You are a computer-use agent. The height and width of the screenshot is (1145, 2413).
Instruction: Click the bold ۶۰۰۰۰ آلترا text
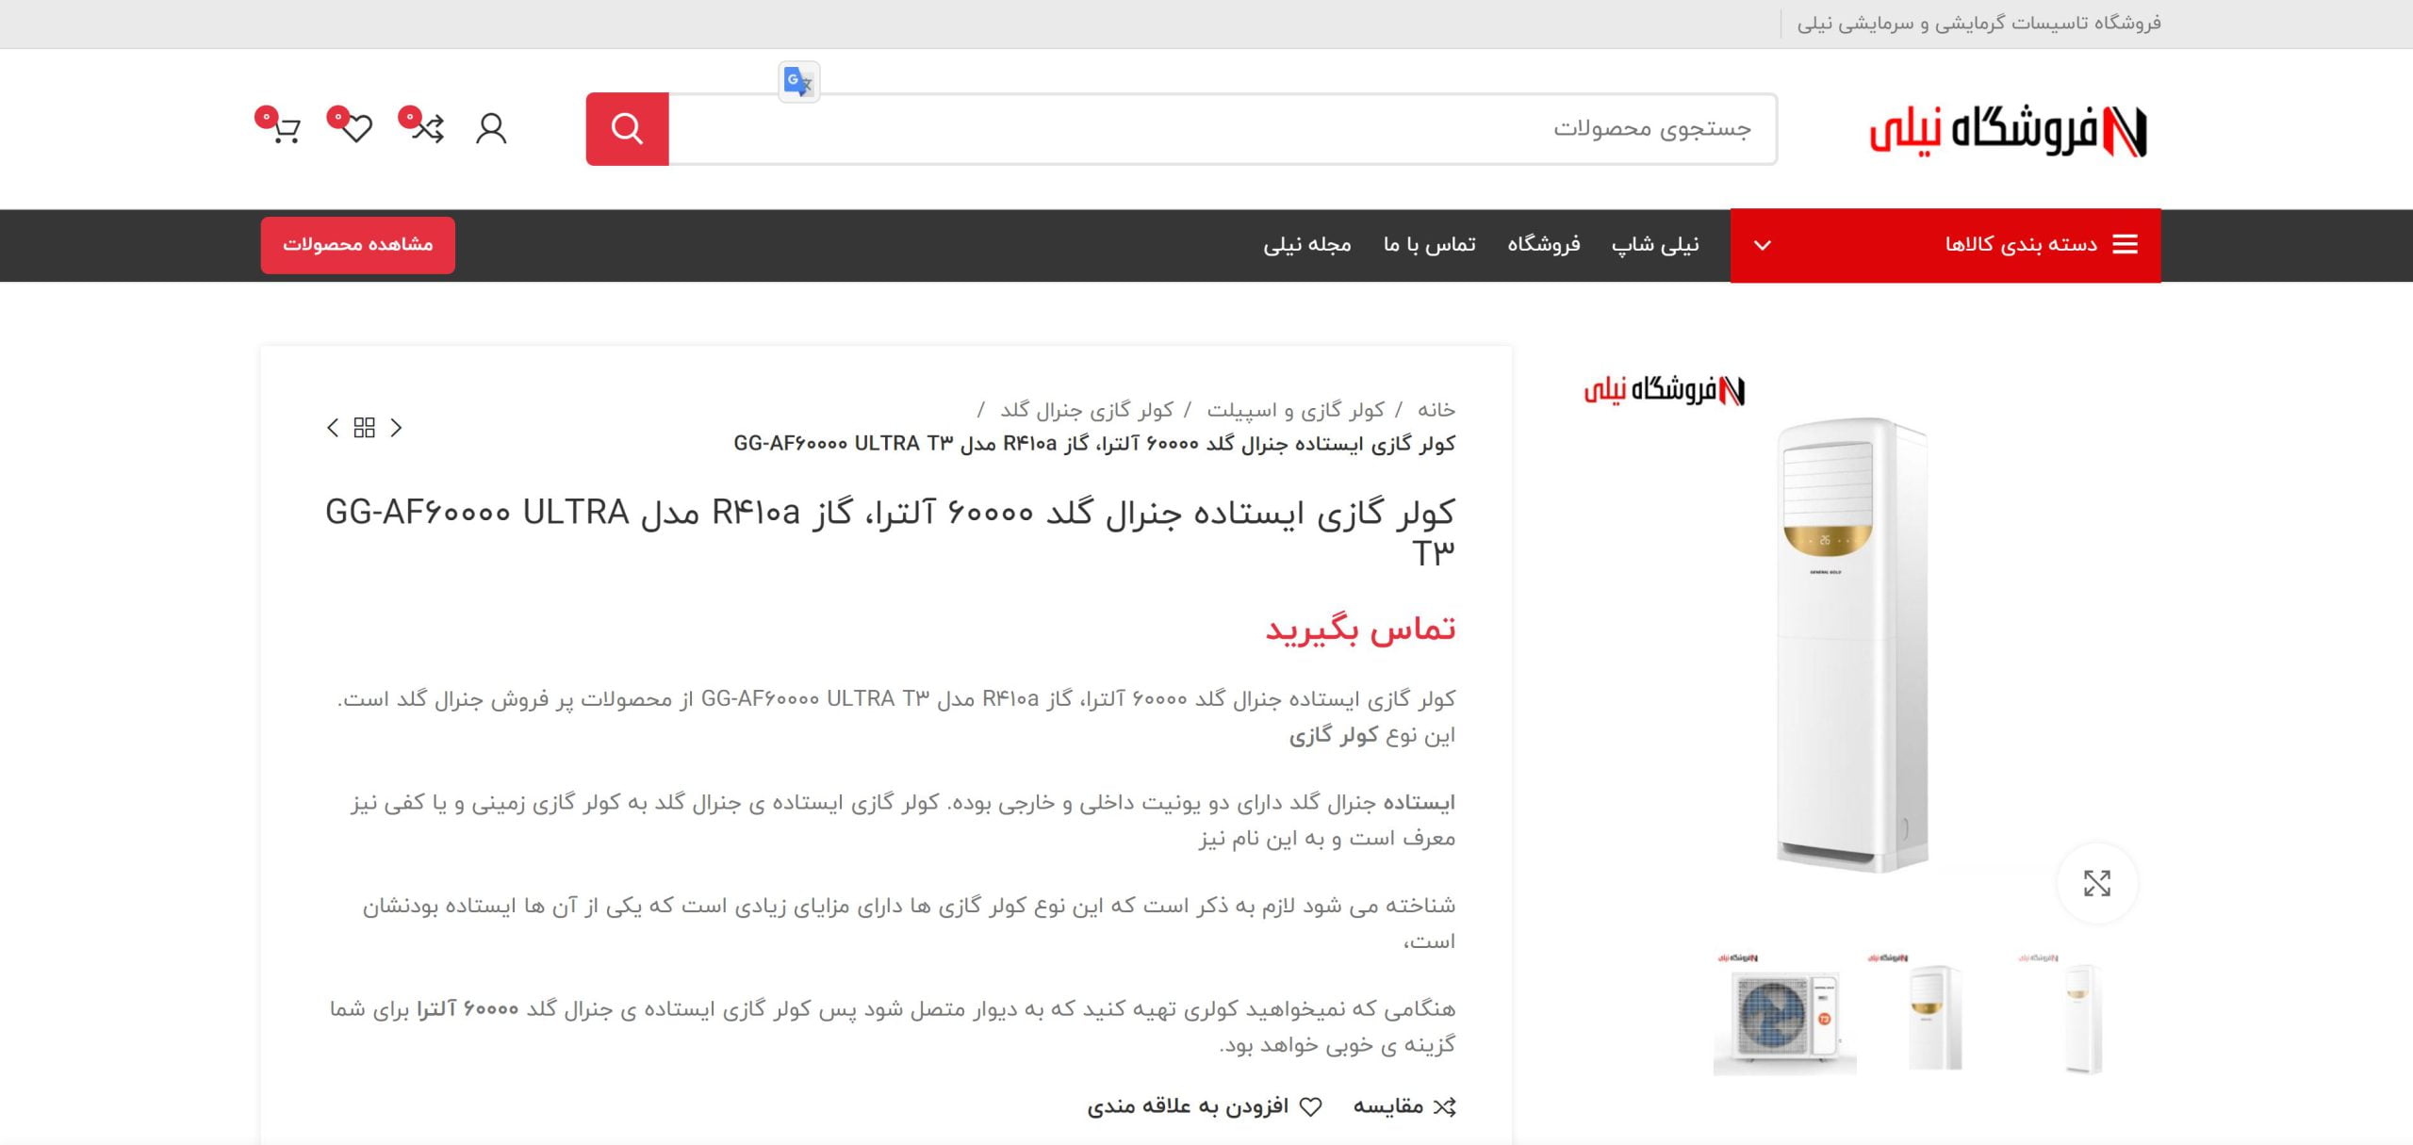tap(468, 1009)
